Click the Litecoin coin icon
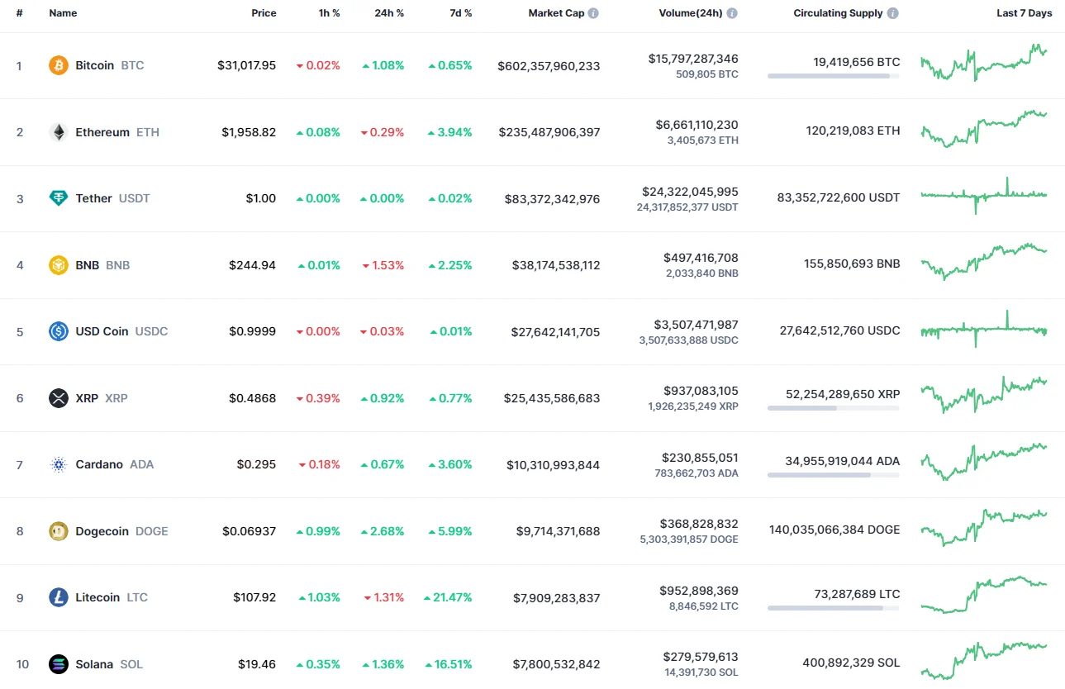This screenshot has height=689, width=1065. [x=58, y=597]
